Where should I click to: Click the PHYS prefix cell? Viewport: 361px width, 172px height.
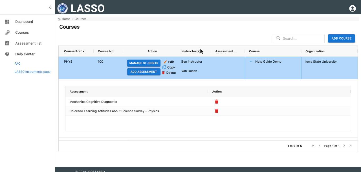click(68, 62)
